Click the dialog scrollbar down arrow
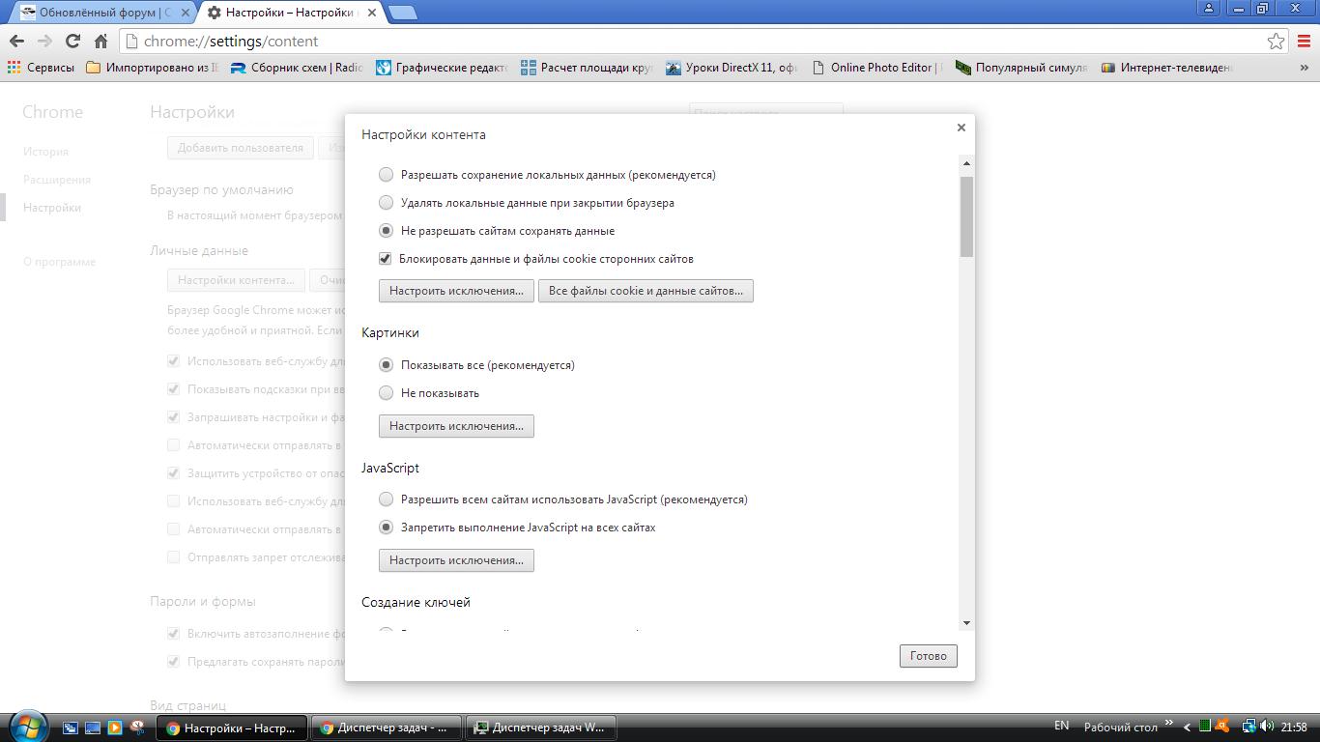This screenshot has height=742, width=1320. [x=966, y=623]
